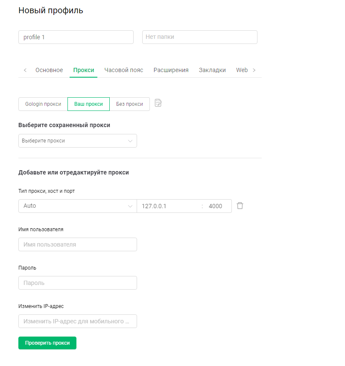This screenshot has width=345, height=366.
Task: Select the Без прокси option
Action: coord(129,104)
